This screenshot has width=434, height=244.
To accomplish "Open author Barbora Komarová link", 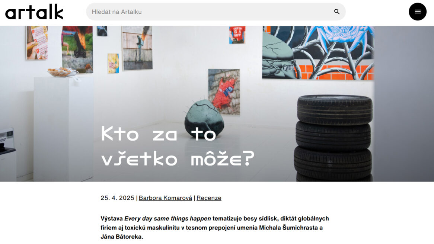I will coord(165,198).
